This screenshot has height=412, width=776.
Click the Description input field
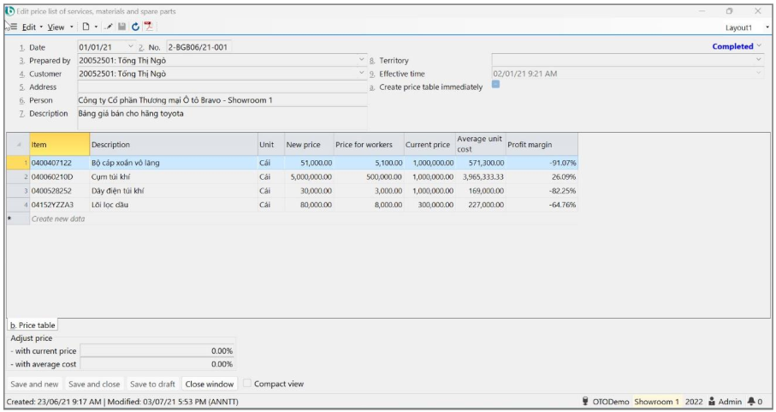[x=222, y=118]
